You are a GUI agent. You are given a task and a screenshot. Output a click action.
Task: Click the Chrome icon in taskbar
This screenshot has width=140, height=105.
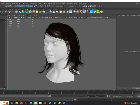(x=21, y=103)
